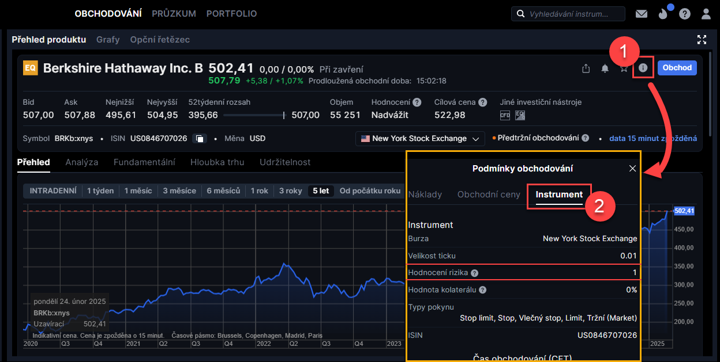
Task: Switch to the Opční řetězec tab
Action: point(160,40)
